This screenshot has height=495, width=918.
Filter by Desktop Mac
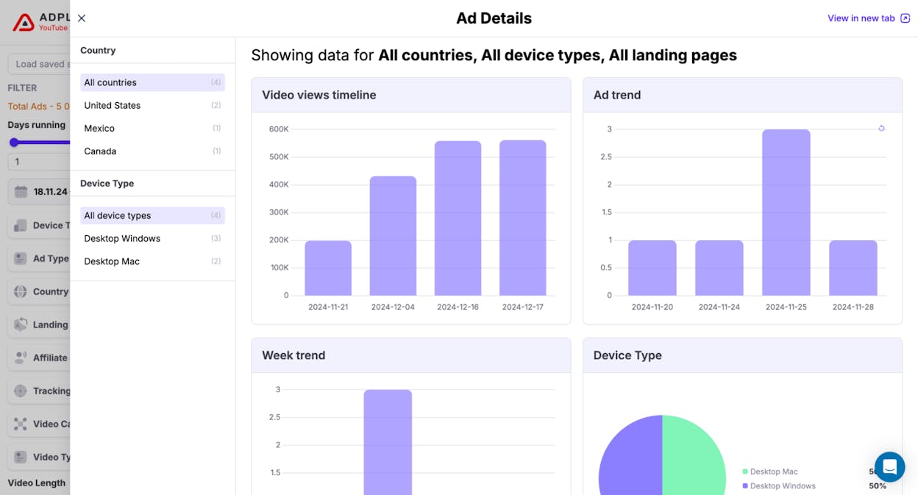click(152, 261)
